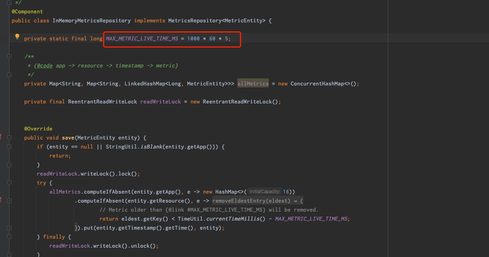Expand the folded removeEldestEntry lambda plus marker

[x=9, y=201]
